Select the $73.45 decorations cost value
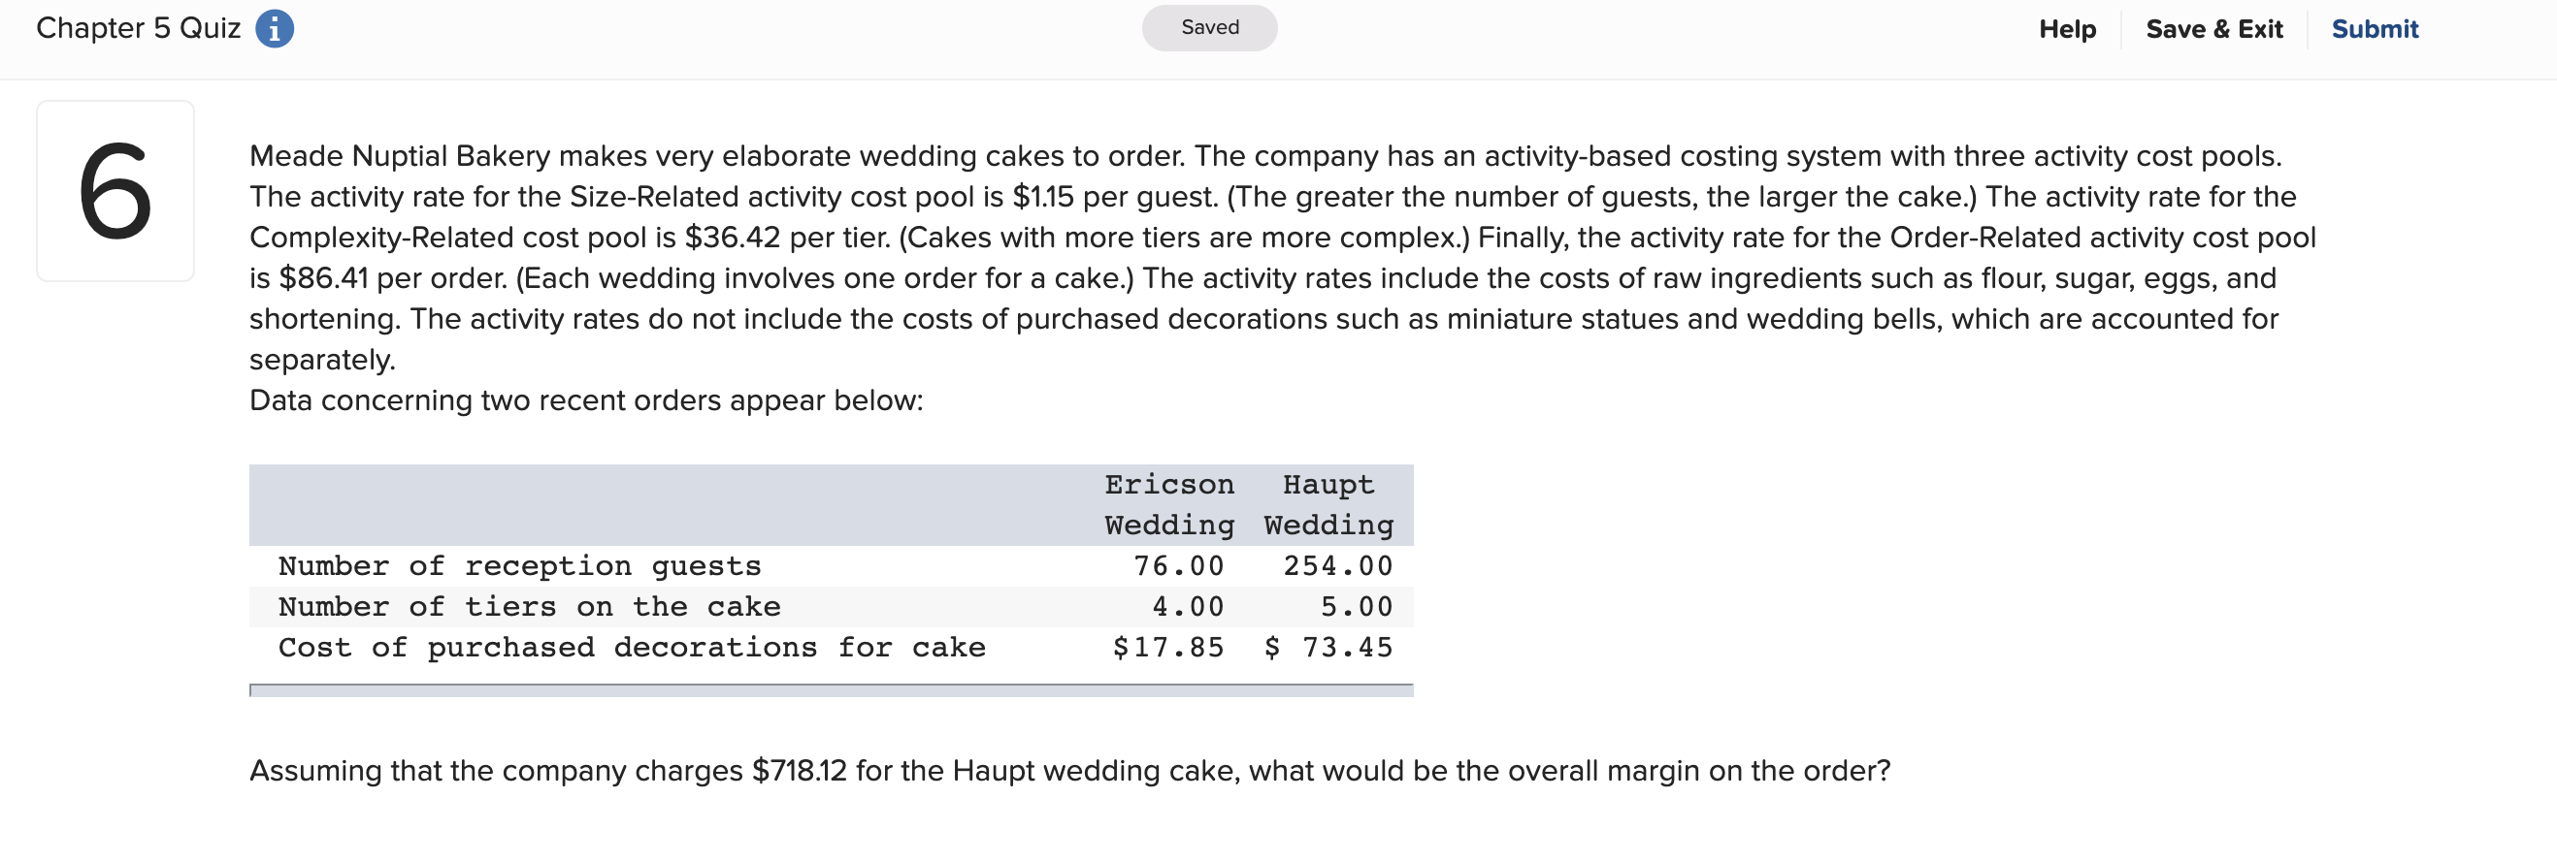 (1328, 647)
